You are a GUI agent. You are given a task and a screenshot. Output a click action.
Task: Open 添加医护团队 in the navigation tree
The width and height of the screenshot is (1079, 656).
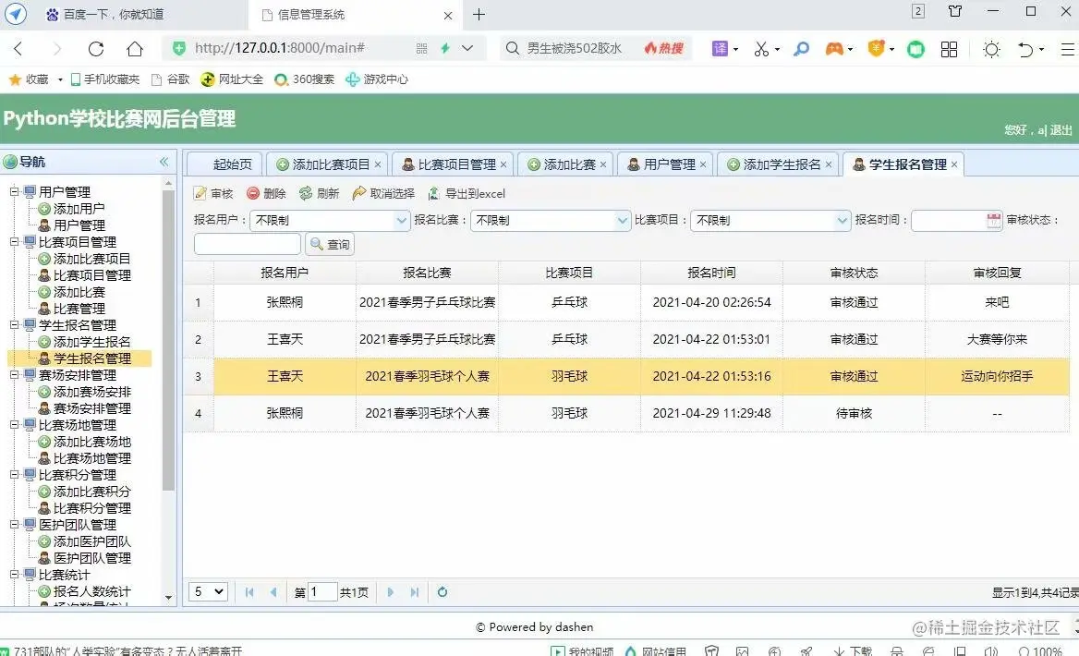click(x=91, y=541)
